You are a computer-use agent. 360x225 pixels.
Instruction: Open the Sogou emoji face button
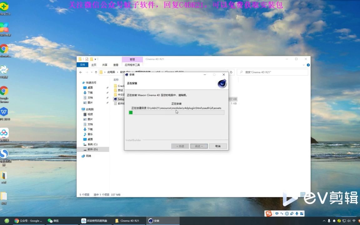pos(287,213)
